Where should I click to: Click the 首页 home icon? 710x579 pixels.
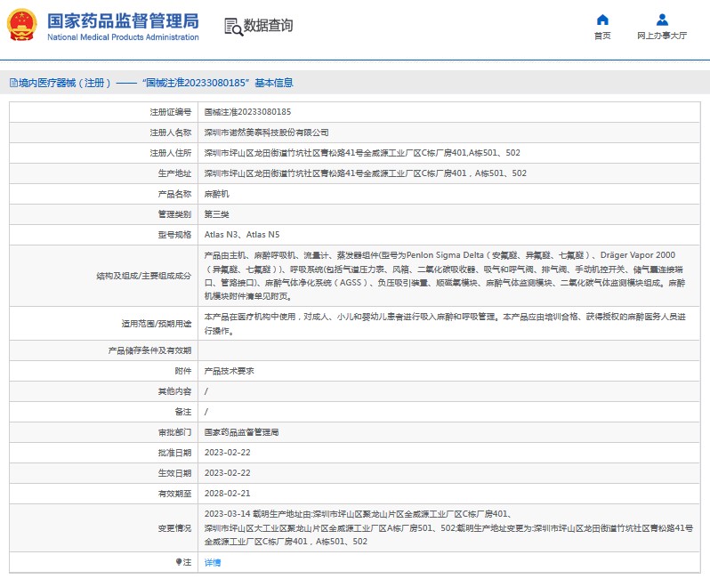click(x=602, y=20)
